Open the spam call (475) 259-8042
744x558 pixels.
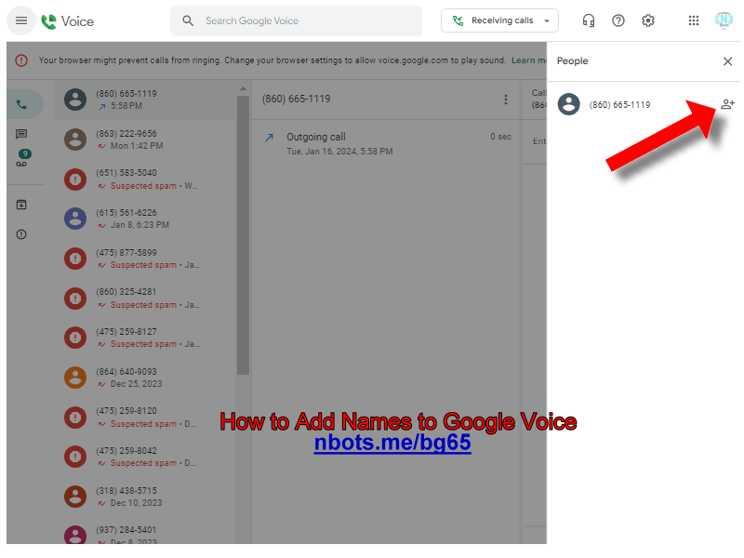click(x=145, y=457)
